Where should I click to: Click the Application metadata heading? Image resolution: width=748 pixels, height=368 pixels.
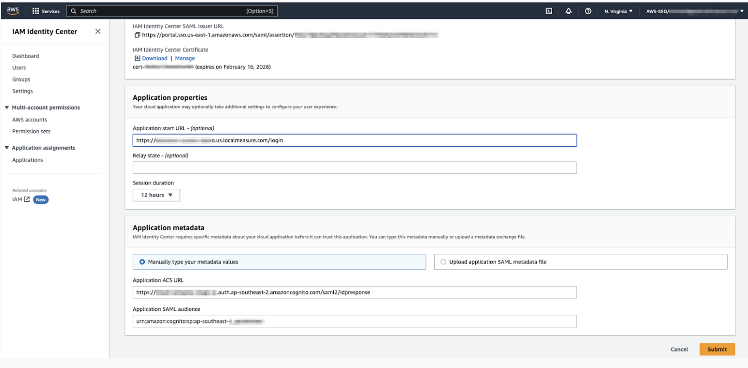(x=169, y=227)
